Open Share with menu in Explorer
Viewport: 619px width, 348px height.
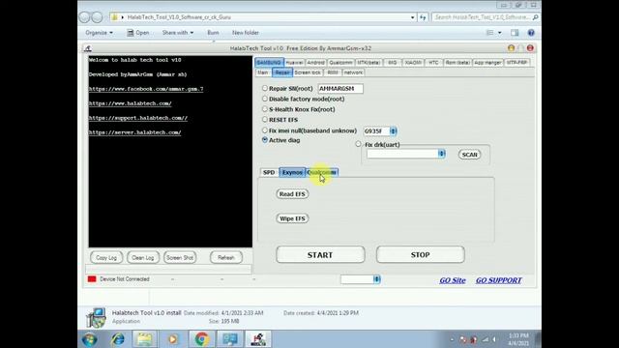178,33
